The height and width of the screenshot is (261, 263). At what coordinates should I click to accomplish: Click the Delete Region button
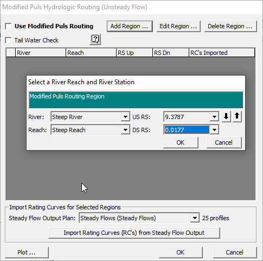(x=230, y=26)
